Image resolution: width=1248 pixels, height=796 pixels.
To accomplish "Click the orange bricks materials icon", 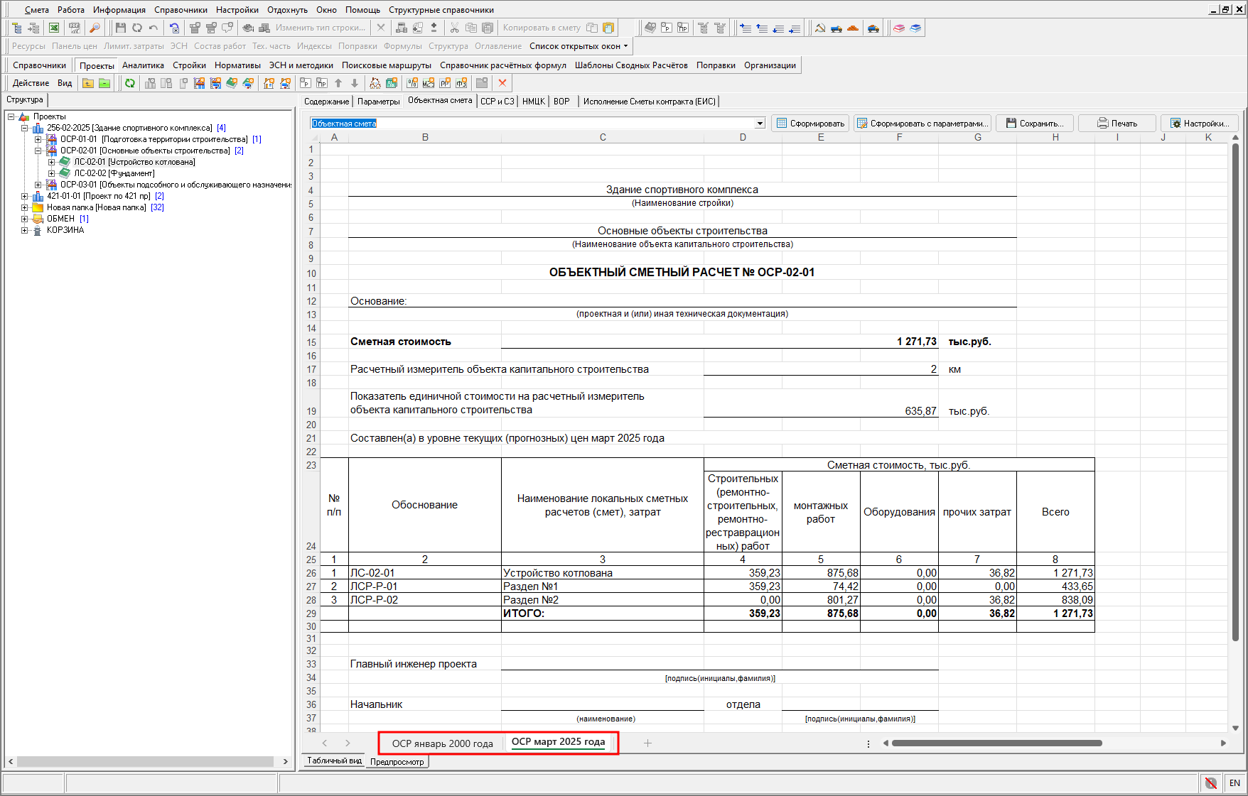I will pyautogui.click(x=853, y=28).
